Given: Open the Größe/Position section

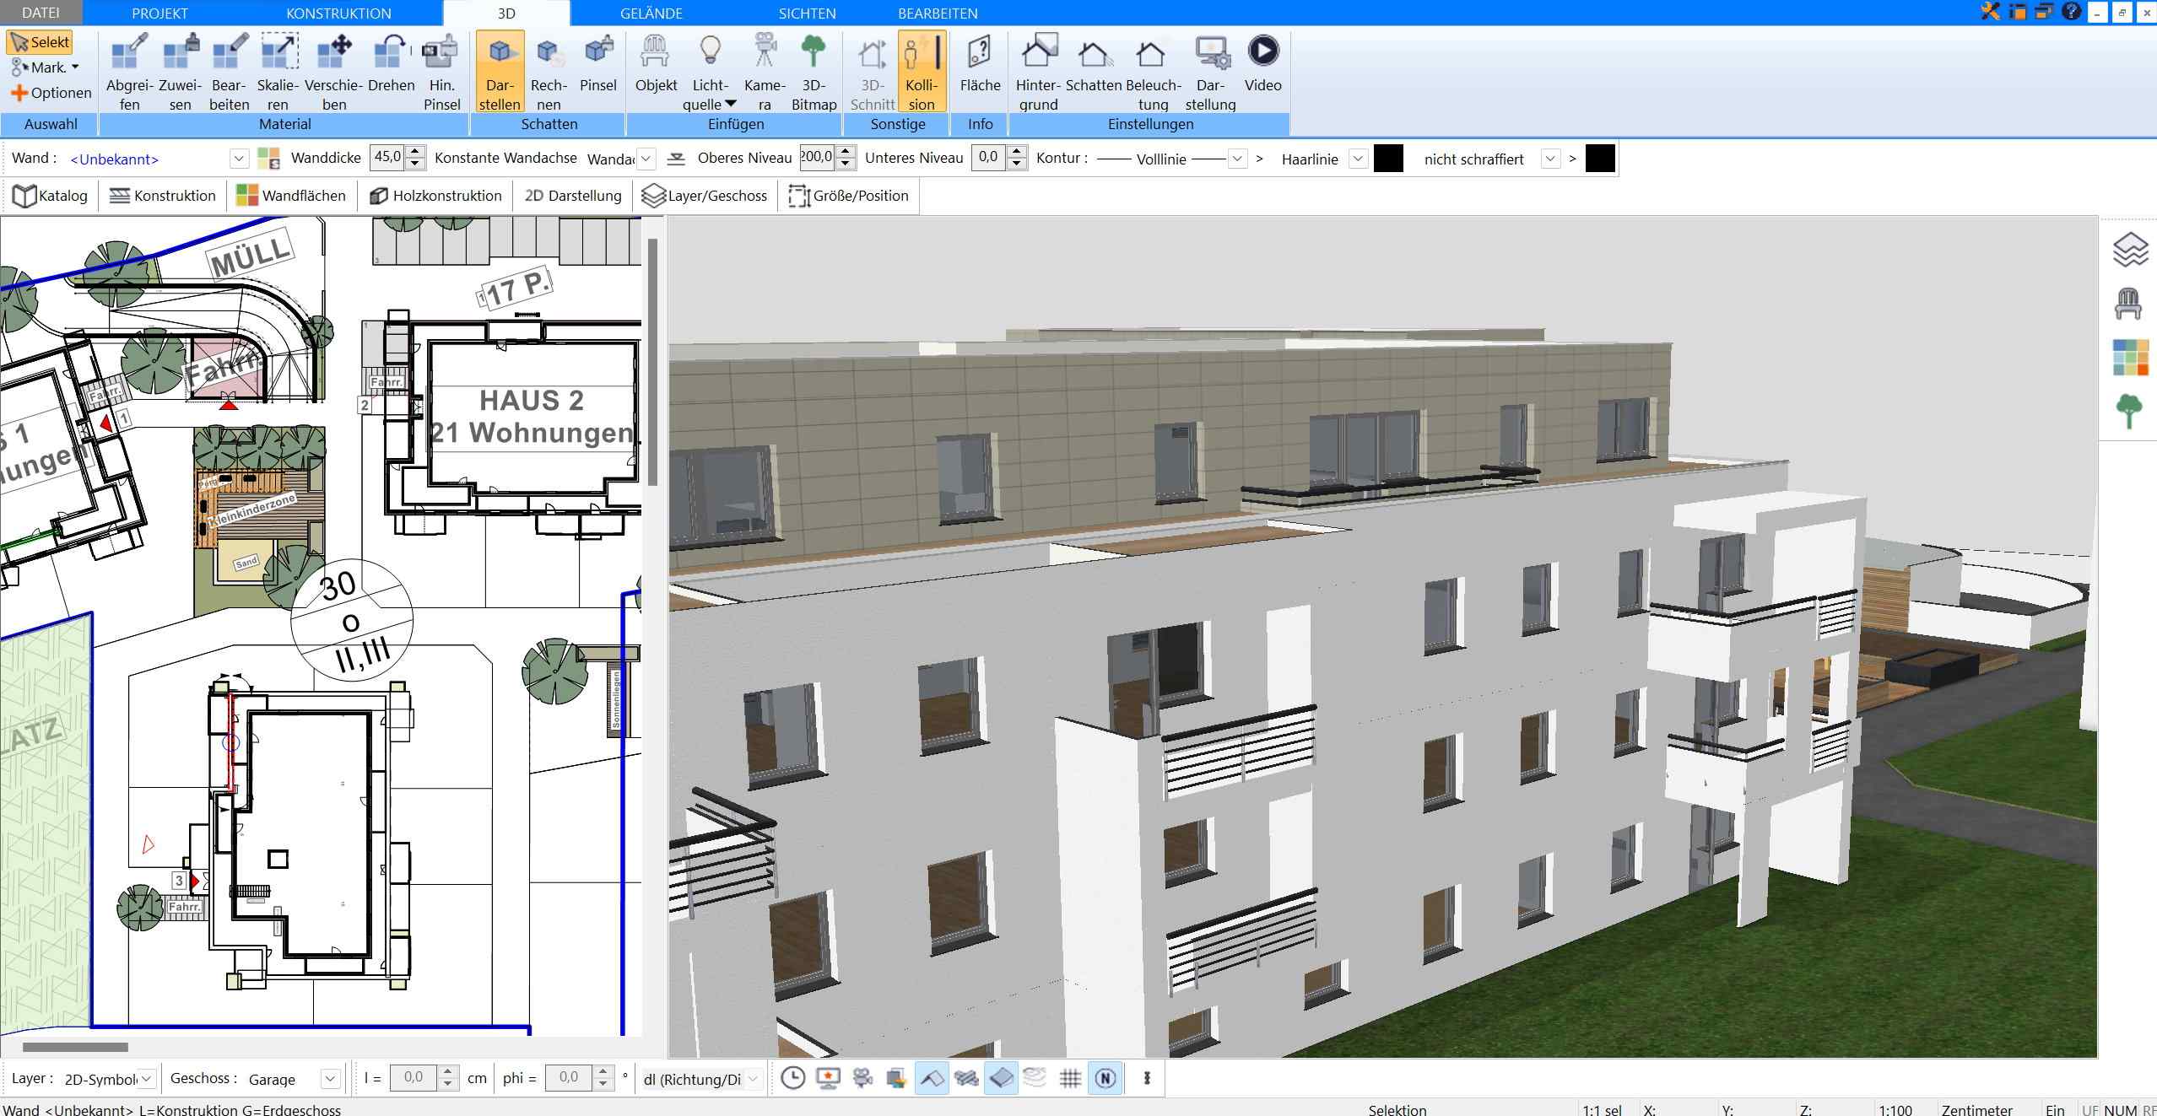Looking at the screenshot, I should click(848, 196).
